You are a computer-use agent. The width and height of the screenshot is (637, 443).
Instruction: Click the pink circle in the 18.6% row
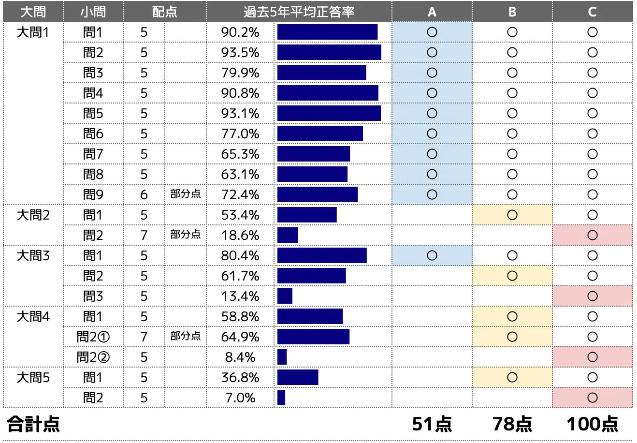[593, 235]
